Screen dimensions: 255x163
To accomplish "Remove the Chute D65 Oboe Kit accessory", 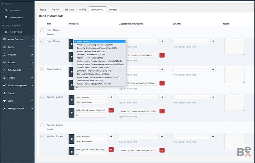I will (x=162, y=83).
